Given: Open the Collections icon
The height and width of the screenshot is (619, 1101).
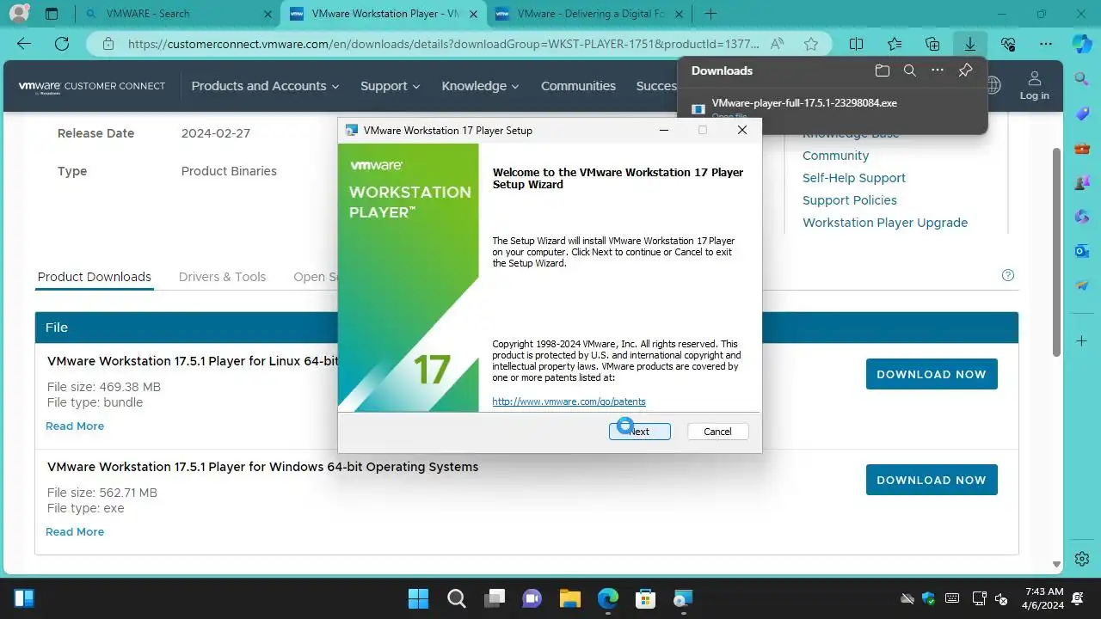Looking at the screenshot, I should pyautogui.click(x=932, y=44).
